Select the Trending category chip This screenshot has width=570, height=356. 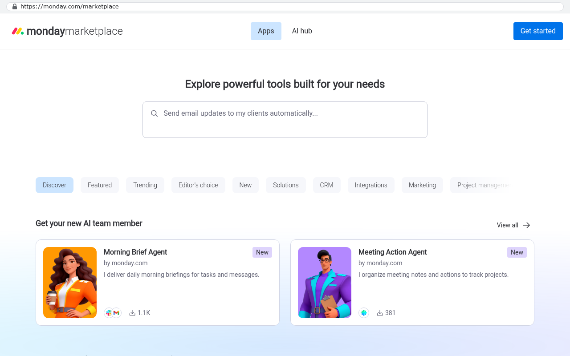(x=145, y=185)
